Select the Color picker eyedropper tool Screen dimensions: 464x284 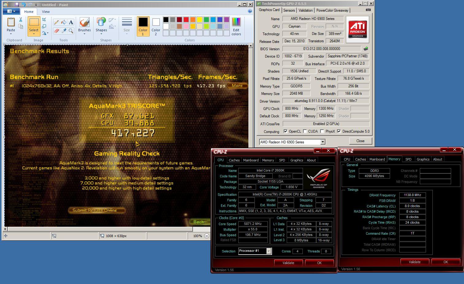coord(64,31)
